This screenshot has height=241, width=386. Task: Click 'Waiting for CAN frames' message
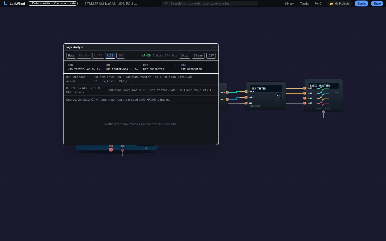(141, 124)
